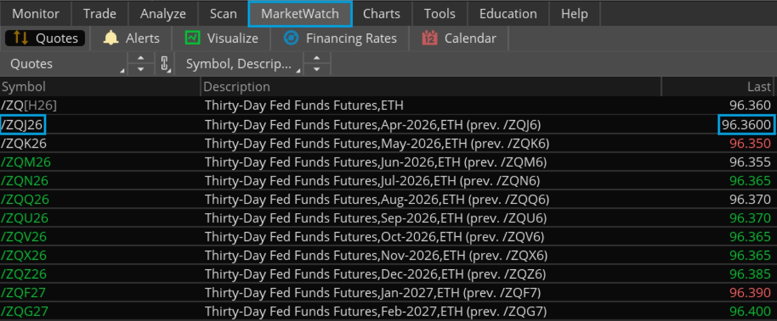The image size is (777, 321).
Task: Open the Help tab
Action: tap(574, 14)
